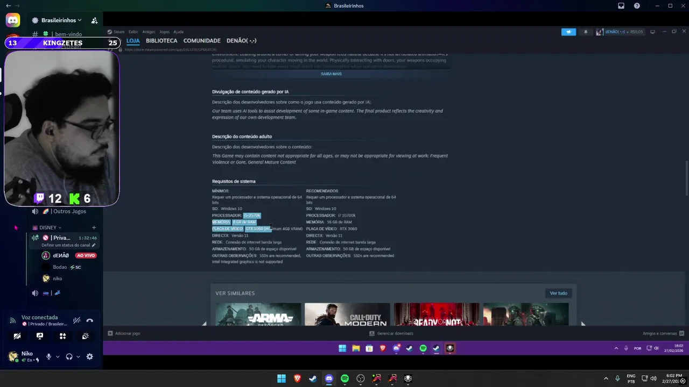Image resolution: width=689 pixels, height=387 pixels.
Task: Open the DENÃO profile tab in Steam
Action: 242,41
